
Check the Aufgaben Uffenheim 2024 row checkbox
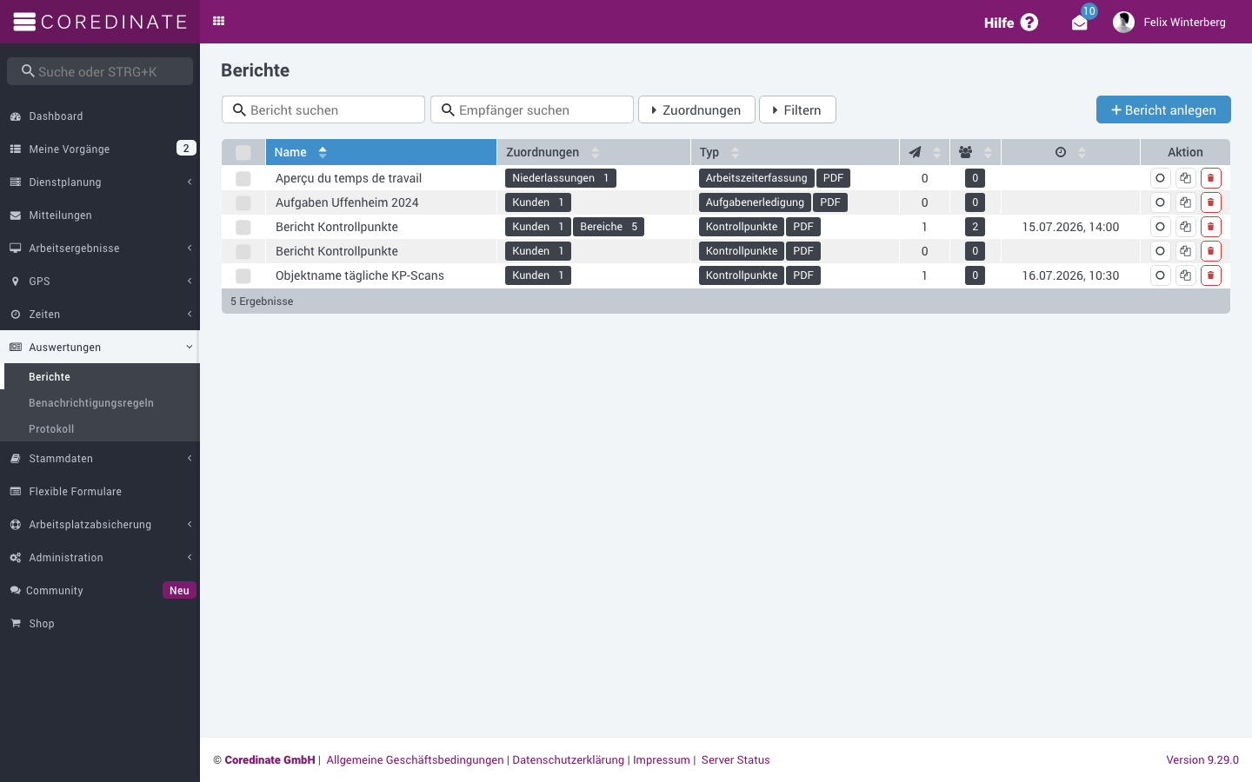pyautogui.click(x=243, y=202)
